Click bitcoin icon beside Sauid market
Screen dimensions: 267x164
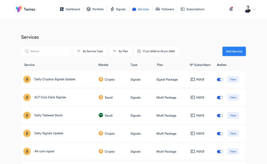click(x=101, y=97)
